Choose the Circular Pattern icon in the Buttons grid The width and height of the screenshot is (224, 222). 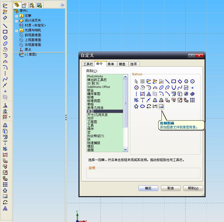point(136,106)
